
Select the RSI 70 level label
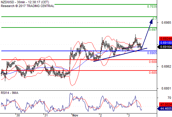[x=169, y=98]
